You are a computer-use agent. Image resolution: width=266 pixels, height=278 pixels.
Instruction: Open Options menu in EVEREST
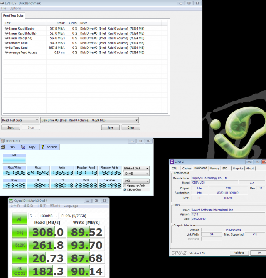point(15,8)
